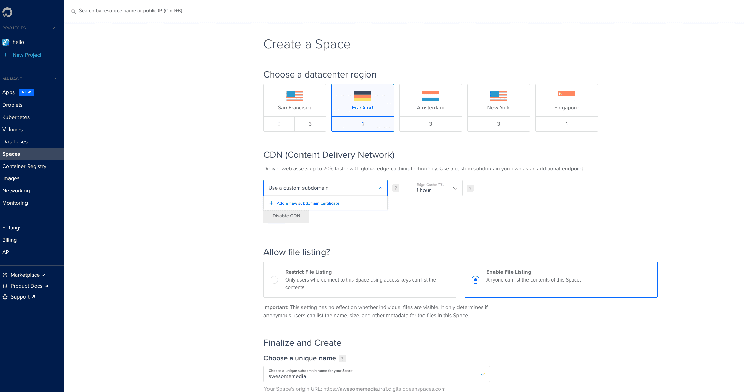Viewport: 744px width, 392px height.
Task: Click the Marketplace icon in sidebar
Action: click(x=5, y=275)
